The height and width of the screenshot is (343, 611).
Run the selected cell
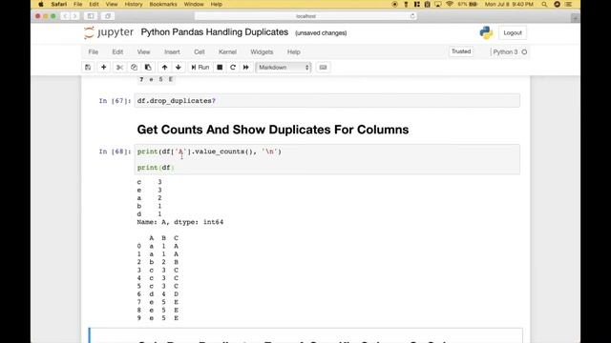click(200, 68)
